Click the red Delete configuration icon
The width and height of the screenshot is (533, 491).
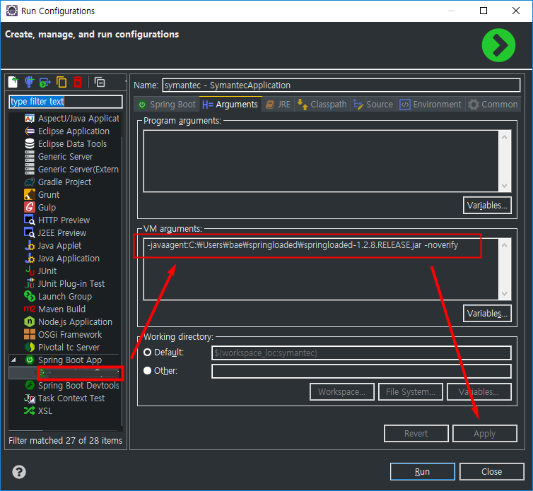(78, 82)
